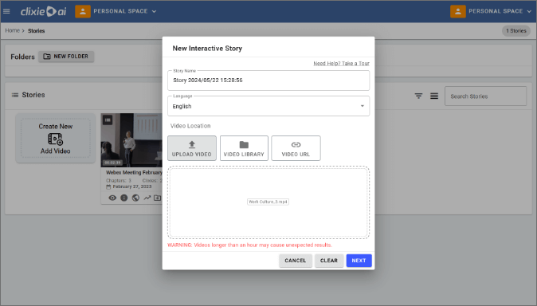Screen dimensions: 537x306
Task: Click the Search Stories field
Action: (x=485, y=96)
